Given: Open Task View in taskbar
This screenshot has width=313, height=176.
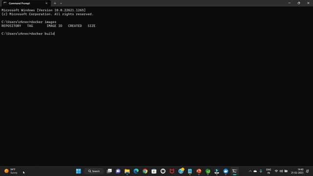Looking at the screenshot, I should [x=109, y=171].
